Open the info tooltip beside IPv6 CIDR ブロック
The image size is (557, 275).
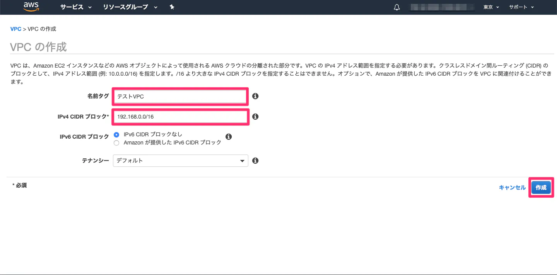pyautogui.click(x=229, y=136)
